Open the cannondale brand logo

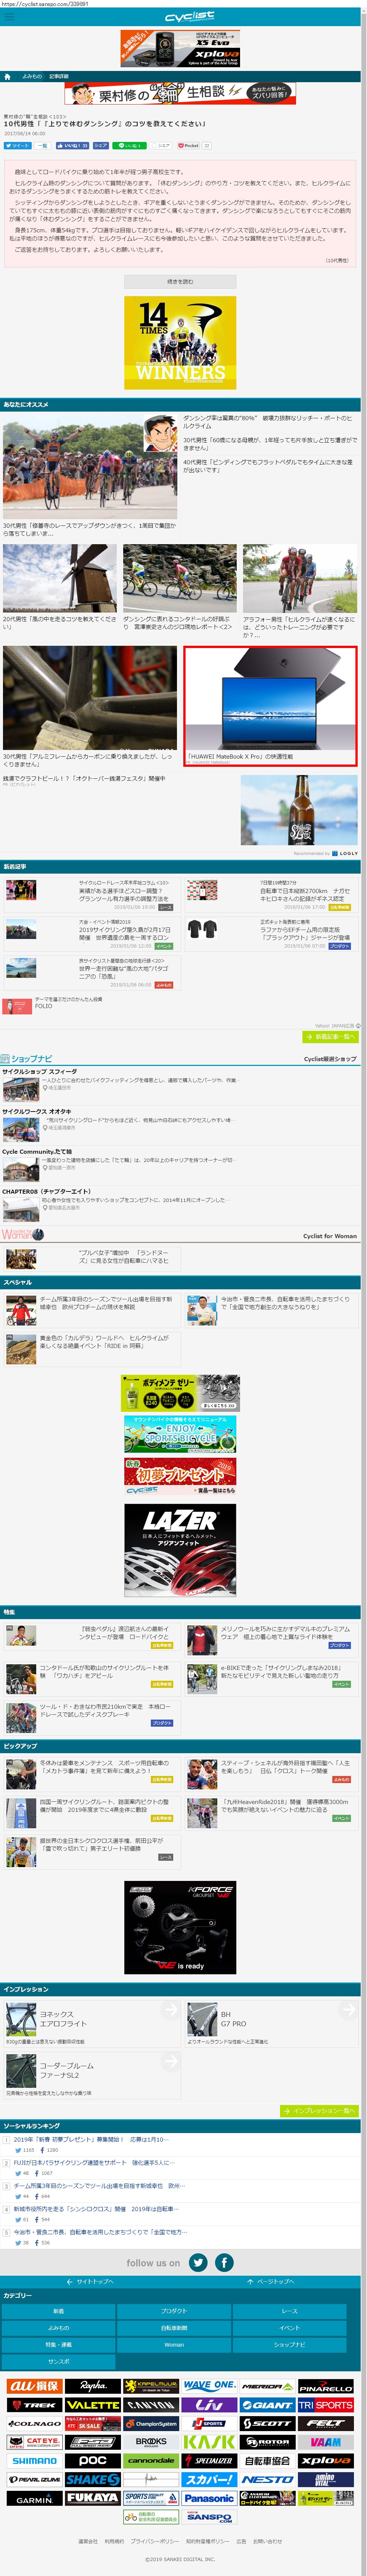point(151,2461)
